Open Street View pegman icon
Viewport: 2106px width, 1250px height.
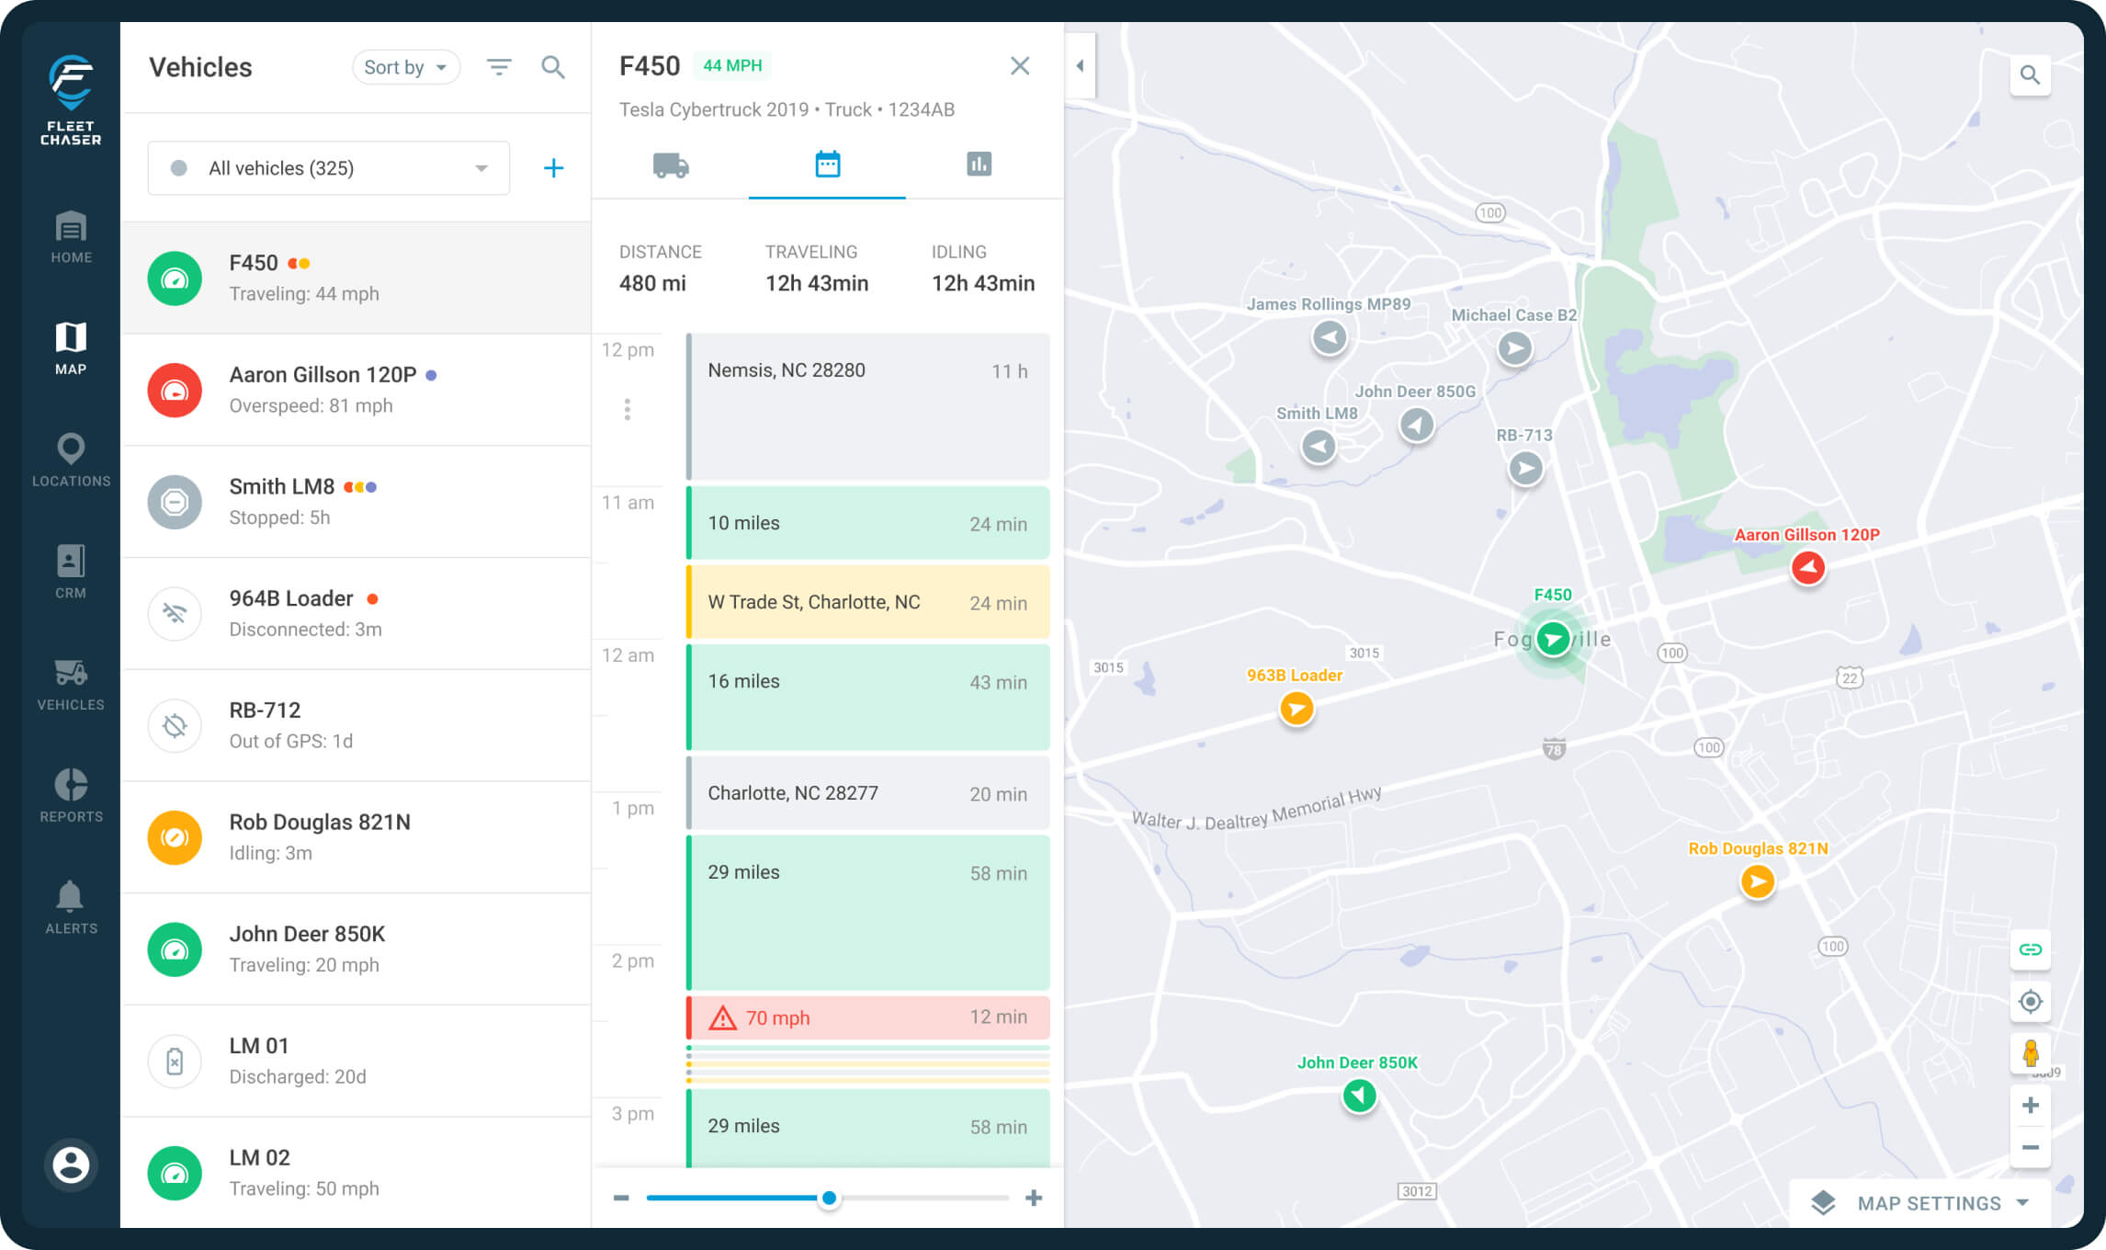click(2030, 1052)
